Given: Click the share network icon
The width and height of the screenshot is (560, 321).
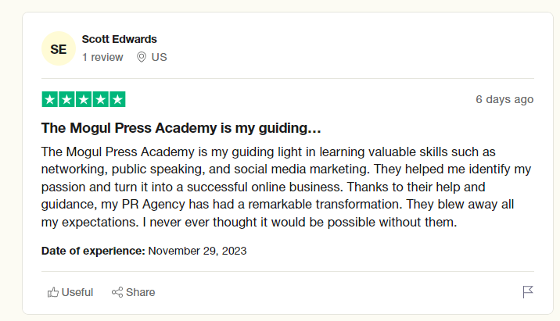Looking at the screenshot, I should coord(117,292).
